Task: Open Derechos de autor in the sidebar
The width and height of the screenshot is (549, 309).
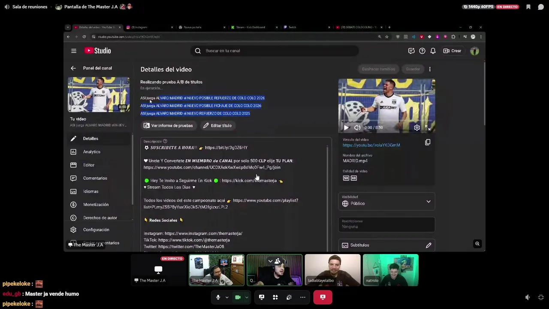Action: point(100,218)
